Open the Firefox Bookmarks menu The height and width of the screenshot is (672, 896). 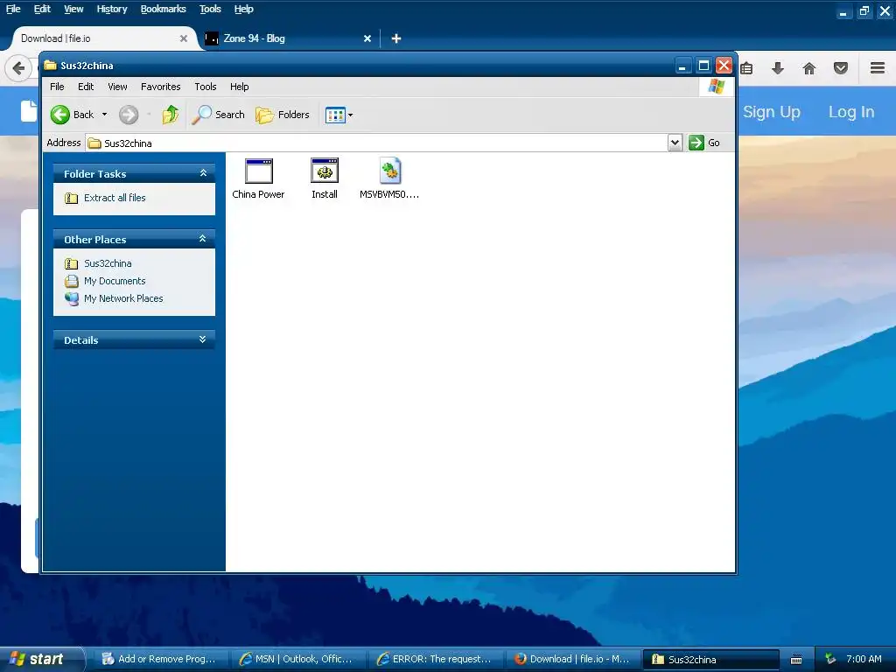164,9
